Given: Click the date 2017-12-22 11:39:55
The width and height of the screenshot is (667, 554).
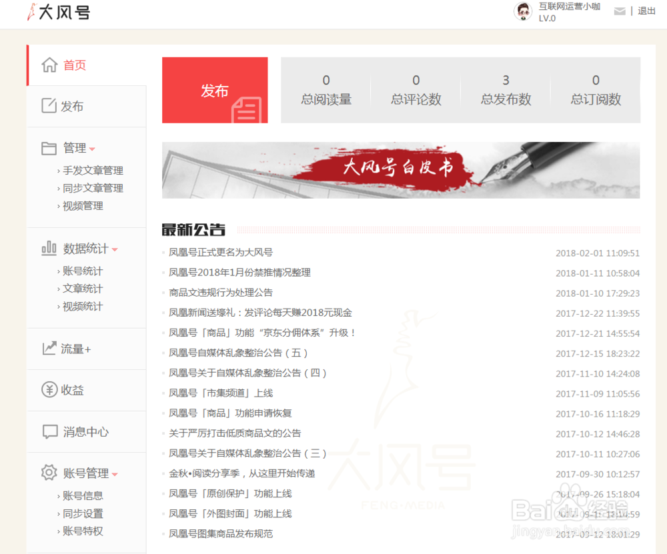Looking at the screenshot, I should 597,314.
